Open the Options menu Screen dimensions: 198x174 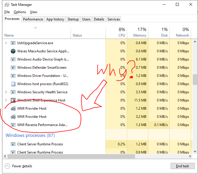[20, 12]
